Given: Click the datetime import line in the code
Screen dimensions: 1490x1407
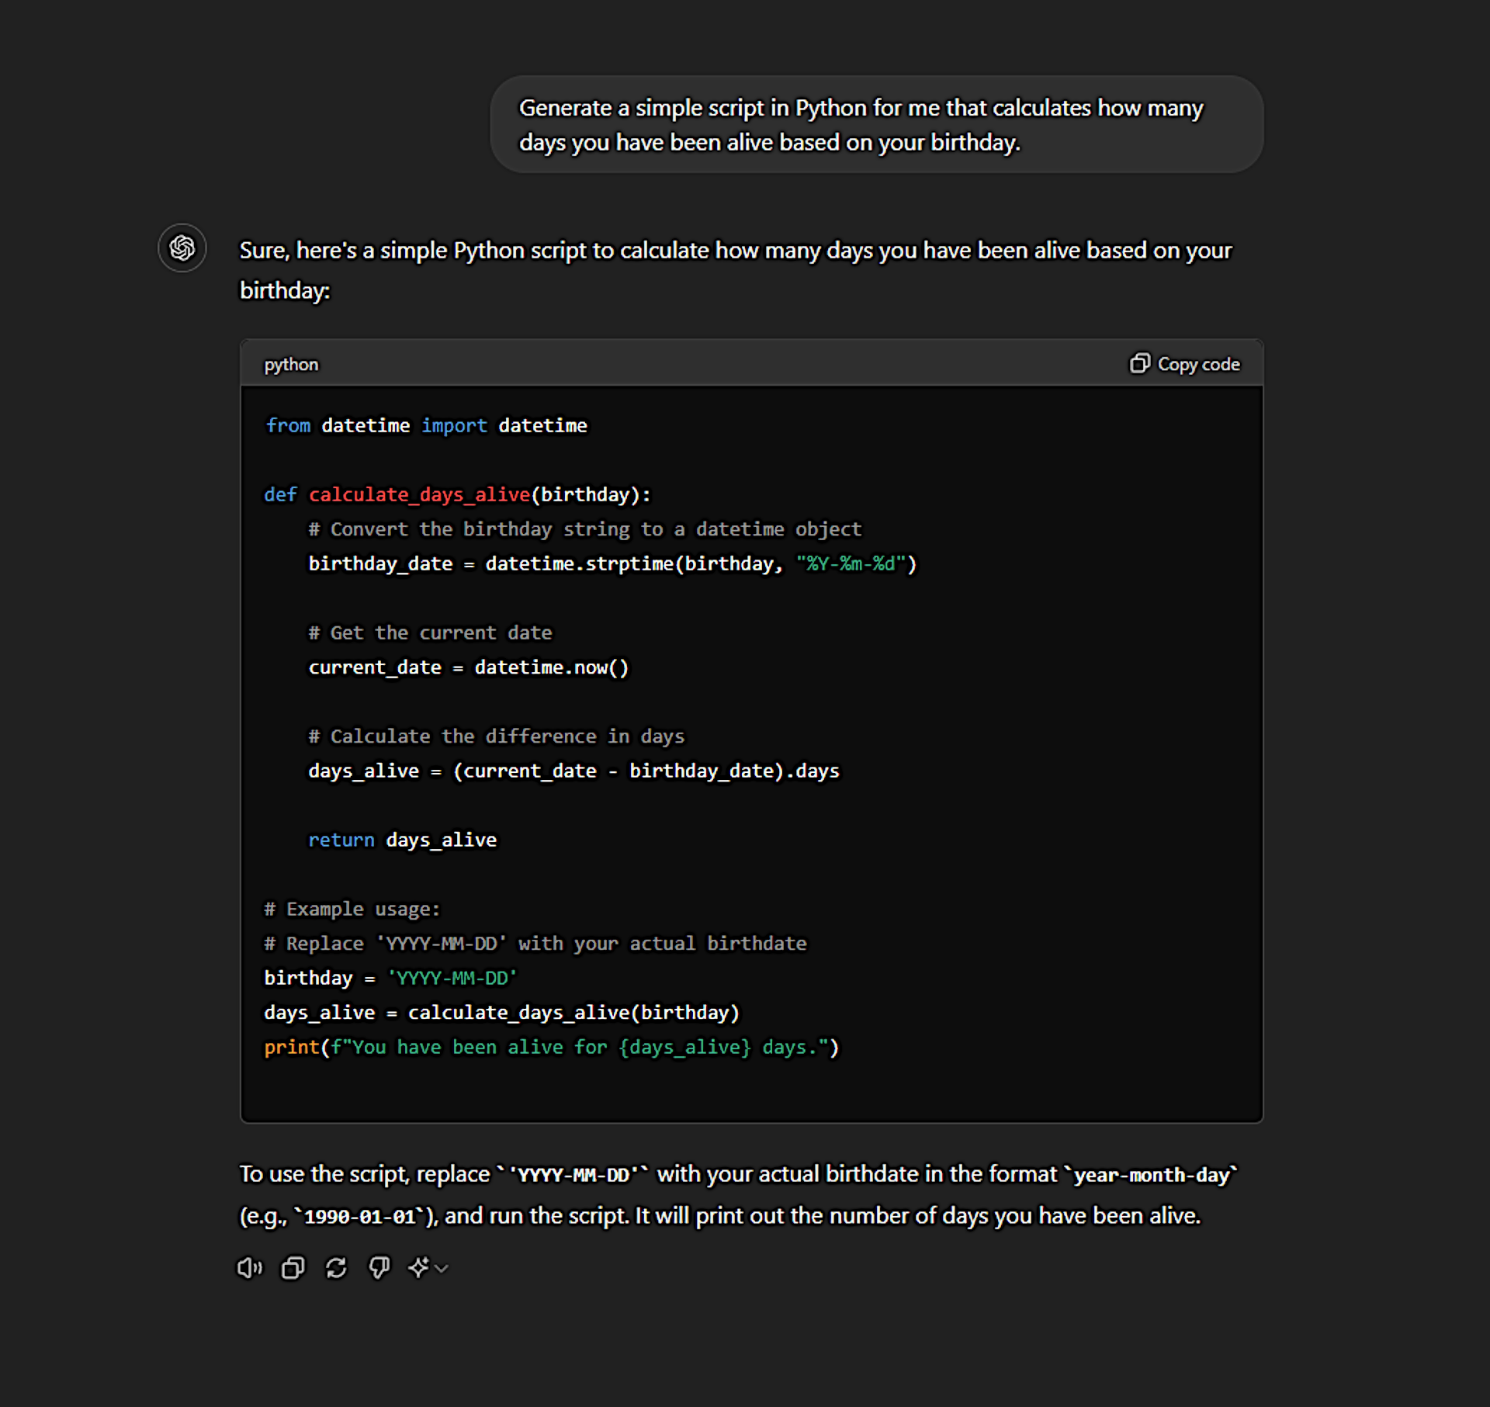Looking at the screenshot, I should click(426, 425).
